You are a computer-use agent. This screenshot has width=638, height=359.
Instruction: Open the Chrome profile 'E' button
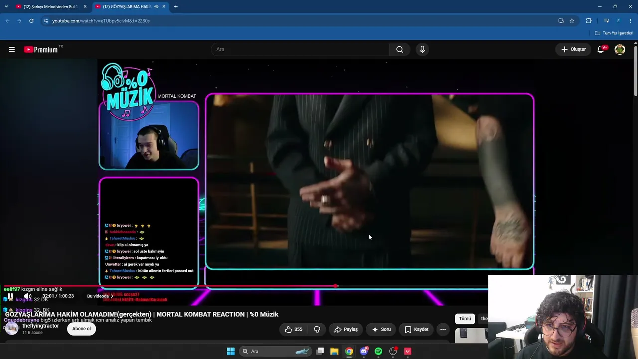pos(618,21)
